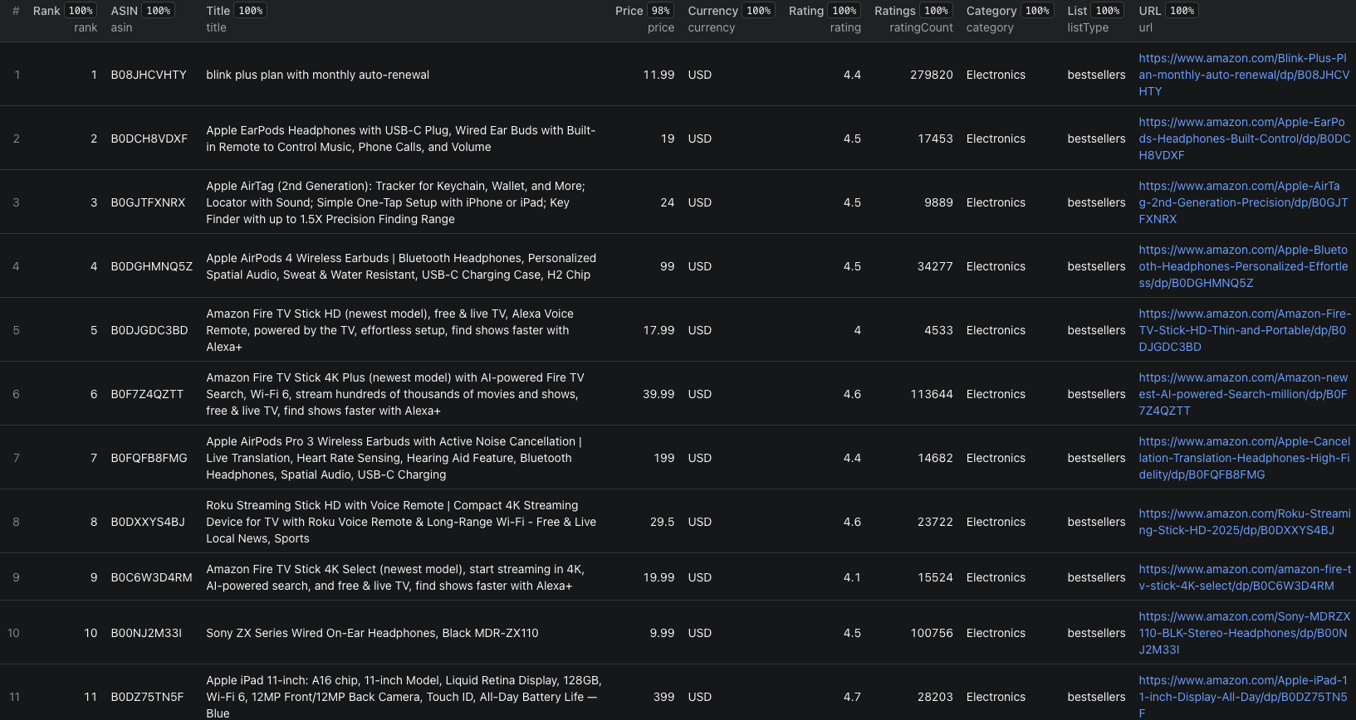This screenshot has height=720, width=1356.
Task: Select ASIN cell B00NJ2M33I
Action: click(x=146, y=633)
